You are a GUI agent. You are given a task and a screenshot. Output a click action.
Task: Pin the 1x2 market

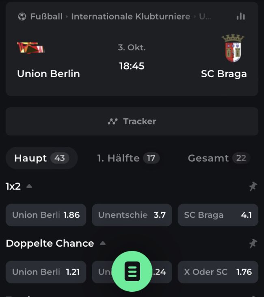253,186
